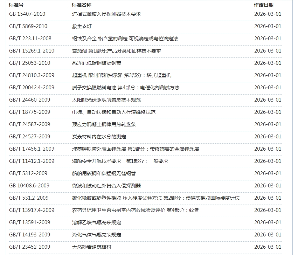Click the date beside 天然砂岩建筑板材
The height and width of the screenshot is (255, 298).
click(x=268, y=247)
